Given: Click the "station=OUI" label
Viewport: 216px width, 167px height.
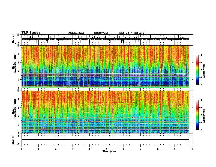Looking at the screenshot, I should coord(101,33).
